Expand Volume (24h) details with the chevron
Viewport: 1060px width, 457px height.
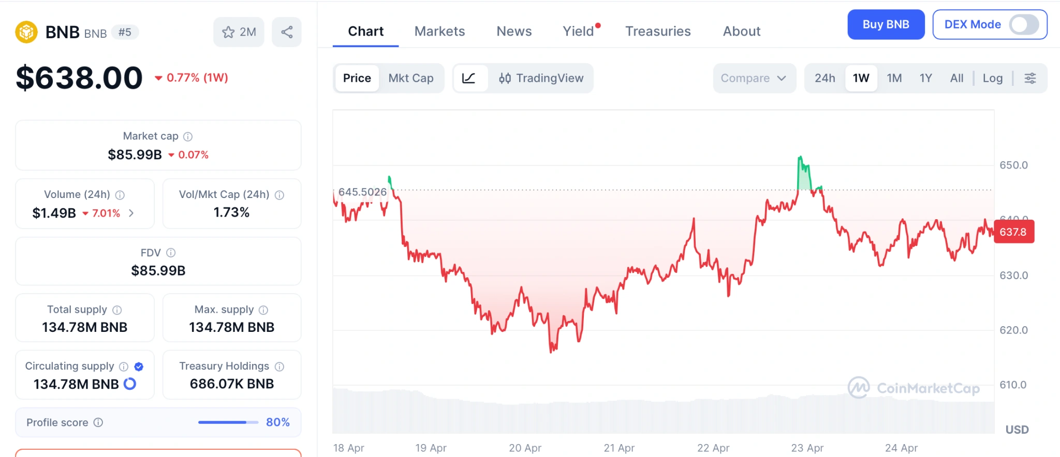(131, 212)
